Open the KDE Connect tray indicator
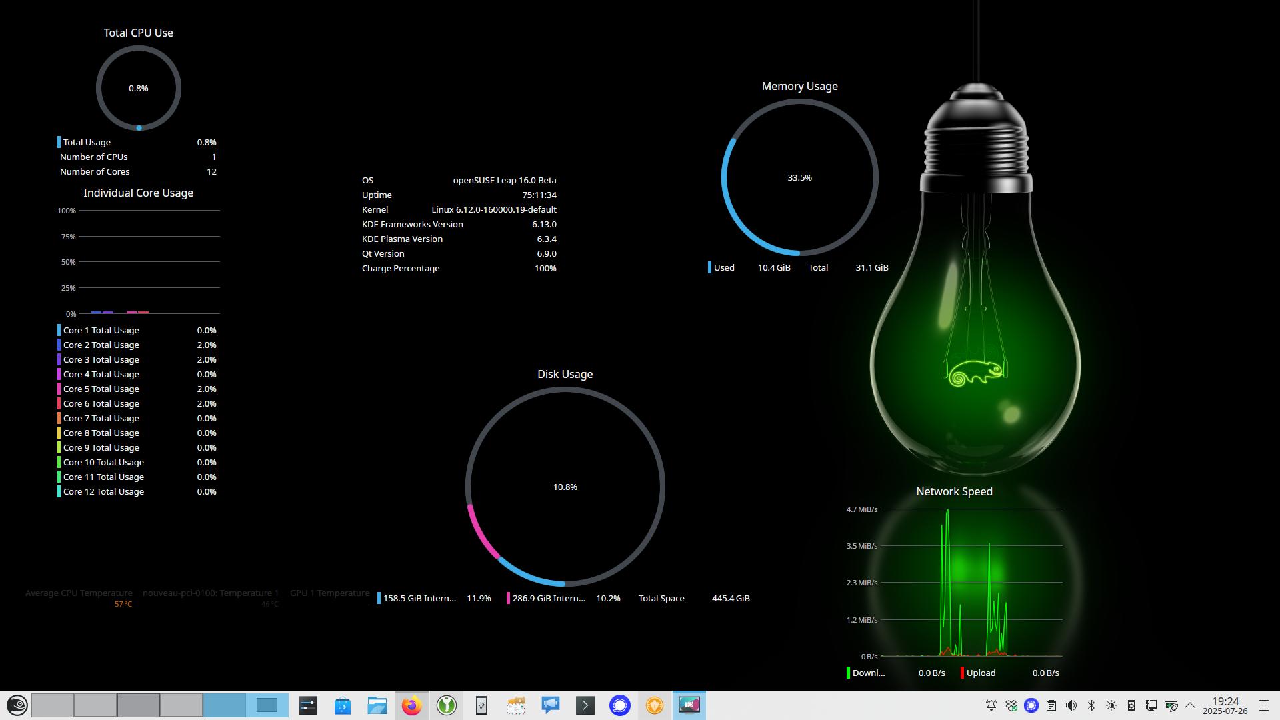 [x=1131, y=705]
